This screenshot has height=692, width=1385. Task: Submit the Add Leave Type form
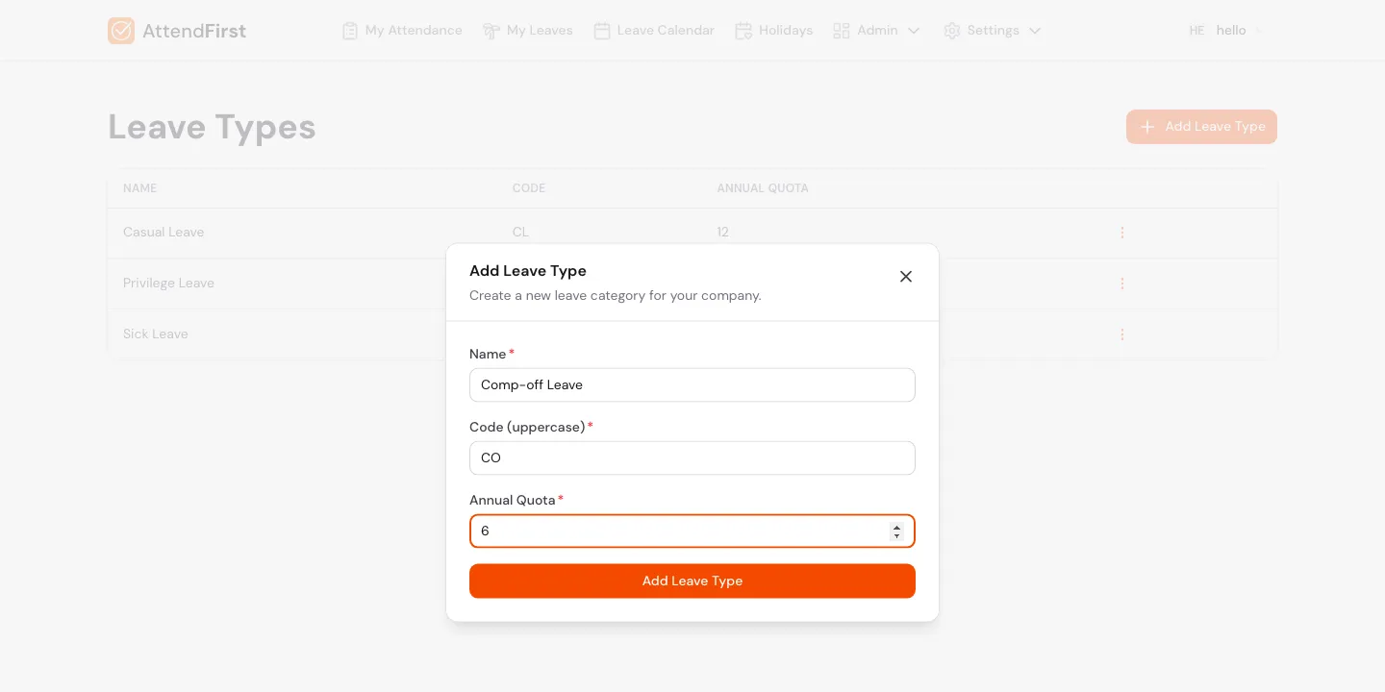pyautogui.click(x=692, y=581)
